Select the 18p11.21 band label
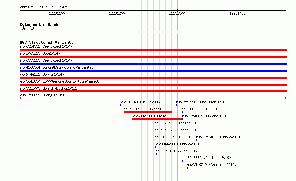The image size is (296, 181). (28, 29)
